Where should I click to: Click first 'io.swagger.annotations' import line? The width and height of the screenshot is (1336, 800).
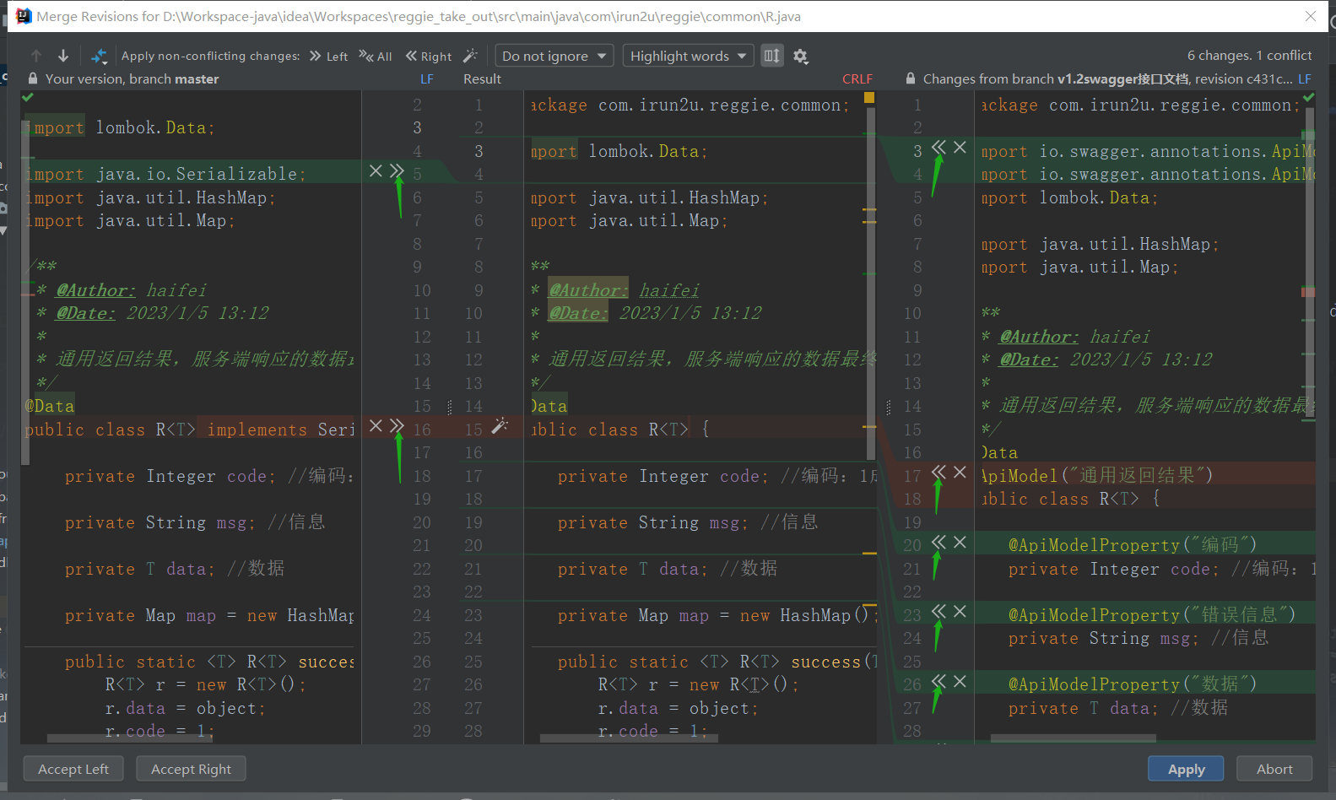[x=1148, y=151]
